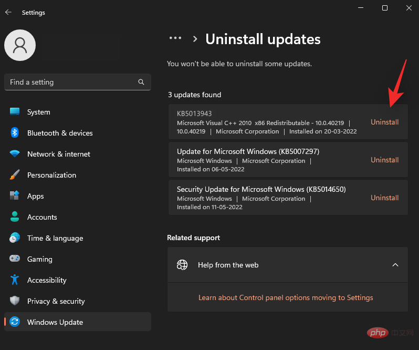Uninstall Security Update KB5014650

[x=385, y=198]
